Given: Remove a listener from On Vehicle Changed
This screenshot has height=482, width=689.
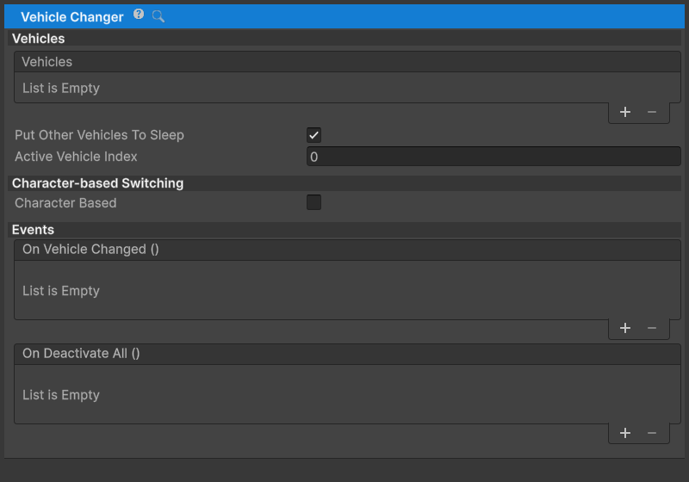Looking at the screenshot, I should 652,328.
